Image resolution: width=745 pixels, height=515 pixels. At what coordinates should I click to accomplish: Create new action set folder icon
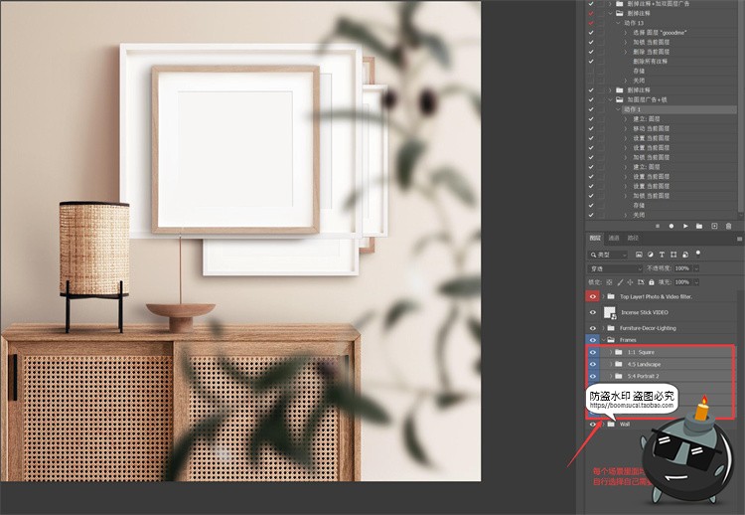[x=699, y=226]
